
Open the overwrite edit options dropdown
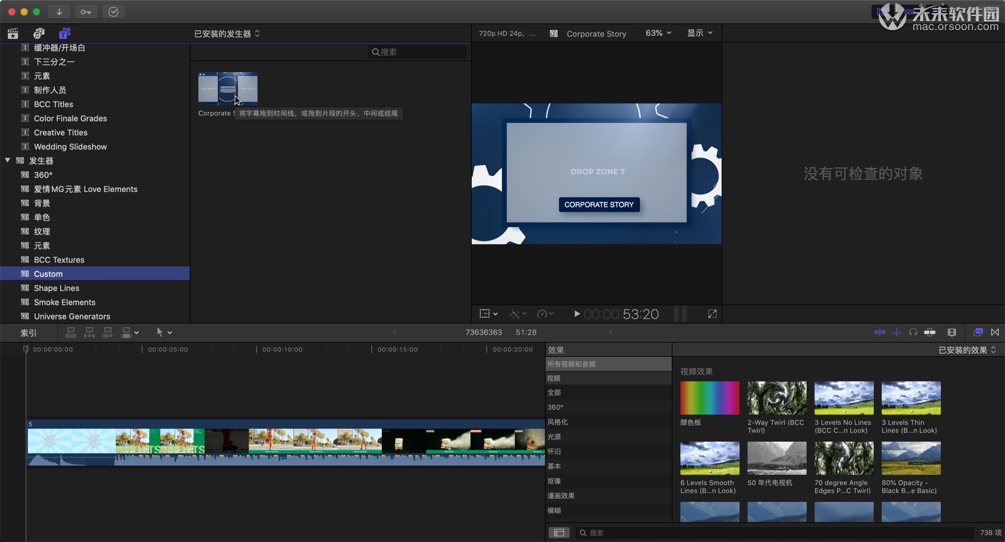pos(130,333)
